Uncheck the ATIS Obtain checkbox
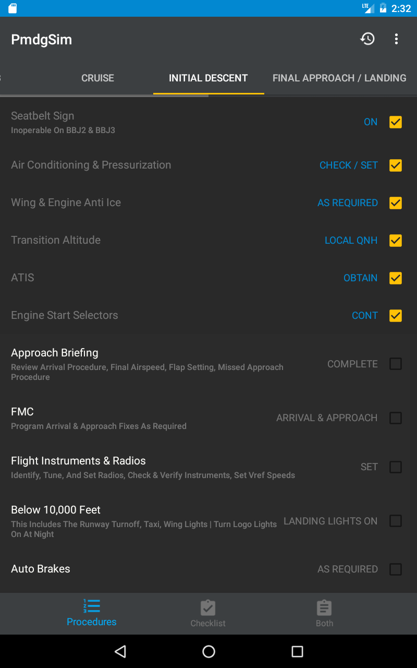The height and width of the screenshot is (668, 417). pos(396,278)
